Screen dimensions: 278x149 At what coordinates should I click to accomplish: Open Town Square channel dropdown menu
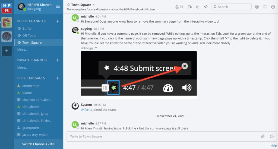coord(94,5)
